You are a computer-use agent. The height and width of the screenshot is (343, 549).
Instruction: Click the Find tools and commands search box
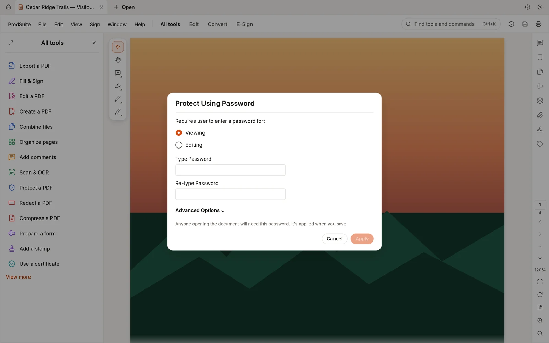tap(451, 24)
